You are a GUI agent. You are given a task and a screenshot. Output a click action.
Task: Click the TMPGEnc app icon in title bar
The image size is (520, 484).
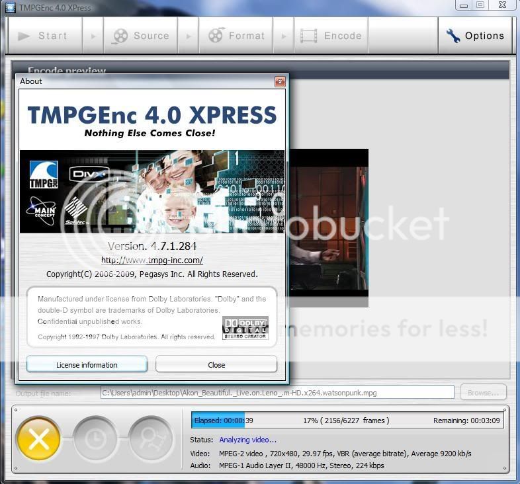11,7
